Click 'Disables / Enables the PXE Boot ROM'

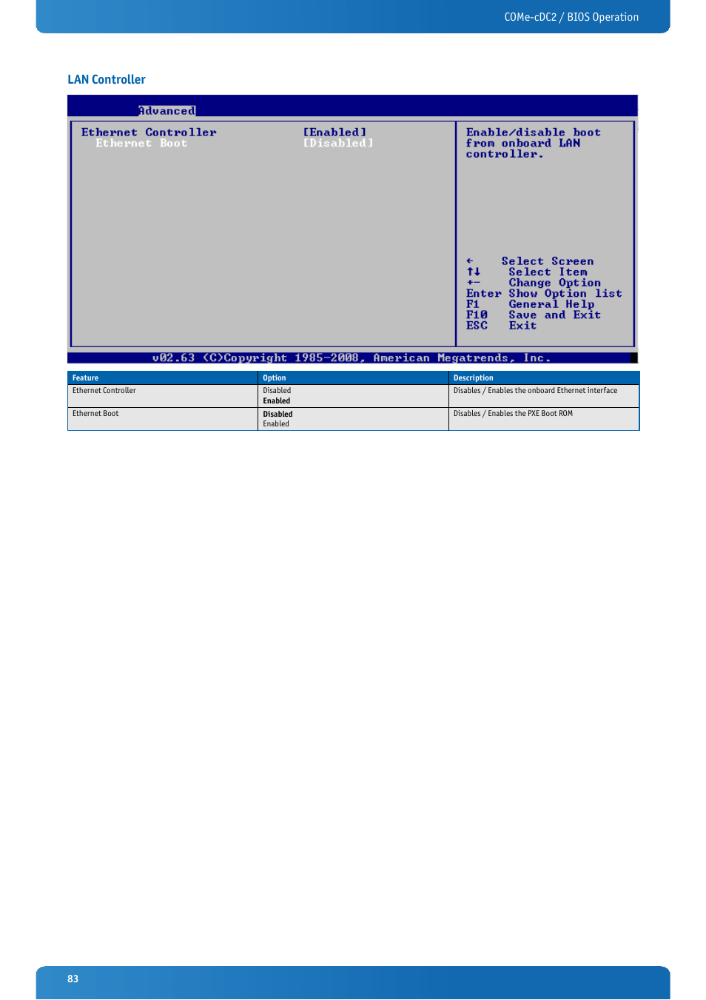[x=513, y=414]
